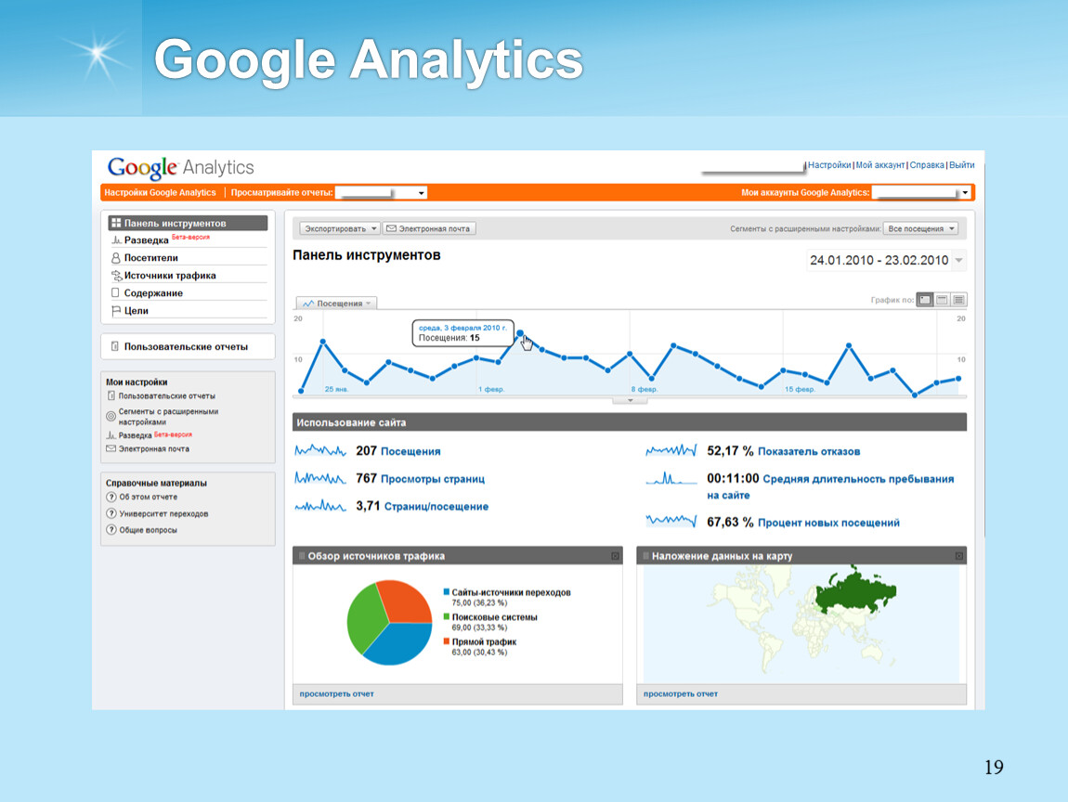The image size is (1068, 802).
Task: Click просмотреть отчет under the map overlay
Action: [681, 693]
